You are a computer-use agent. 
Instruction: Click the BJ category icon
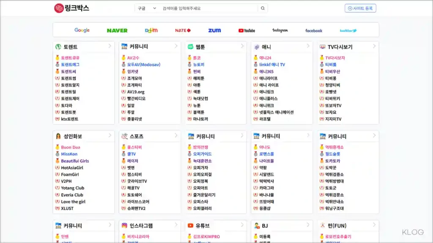point(257,226)
